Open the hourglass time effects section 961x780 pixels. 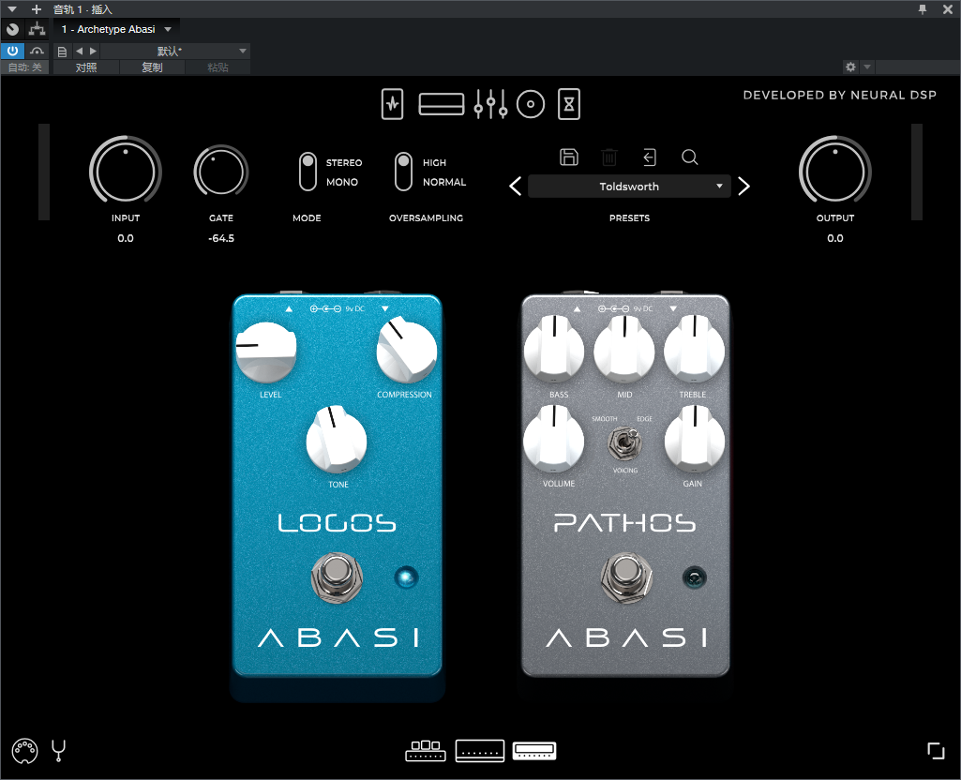click(x=569, y=104)
